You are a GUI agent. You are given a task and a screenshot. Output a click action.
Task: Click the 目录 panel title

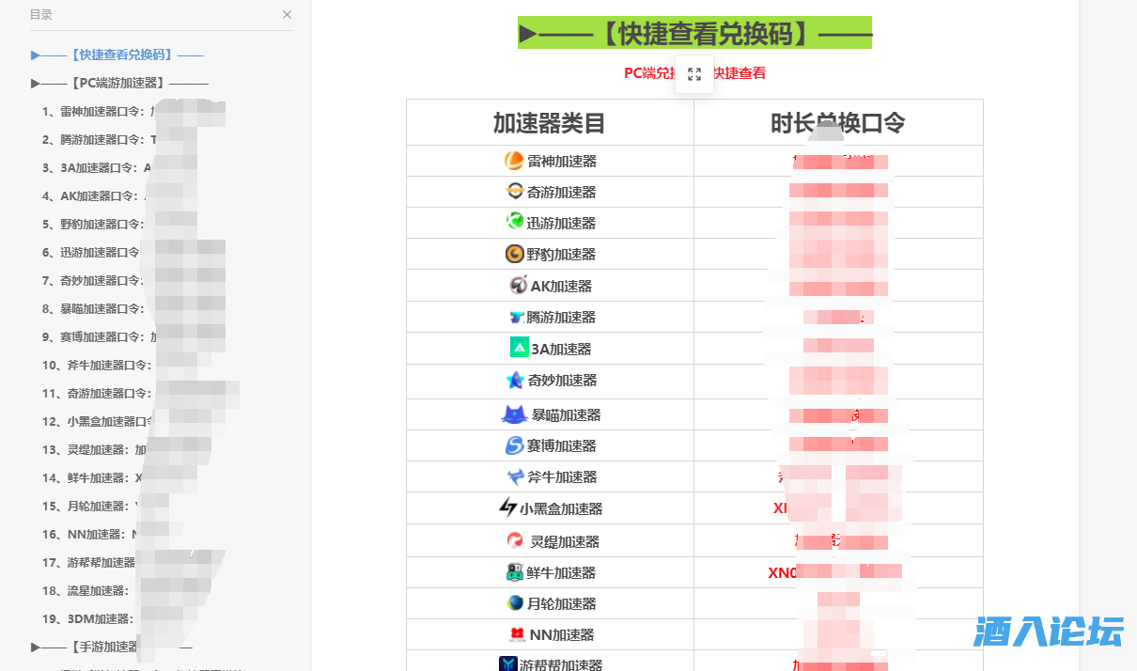coord(41,14)
